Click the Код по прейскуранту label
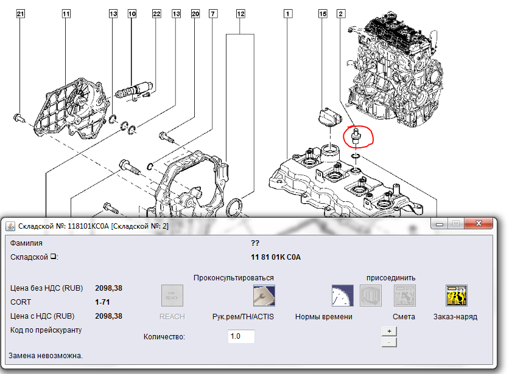Screen dimensions: 512x374 tap(46, 330)
